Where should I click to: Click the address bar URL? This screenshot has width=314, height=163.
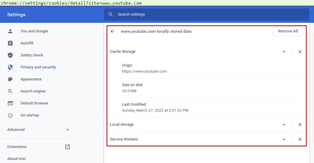pos(71,3)
